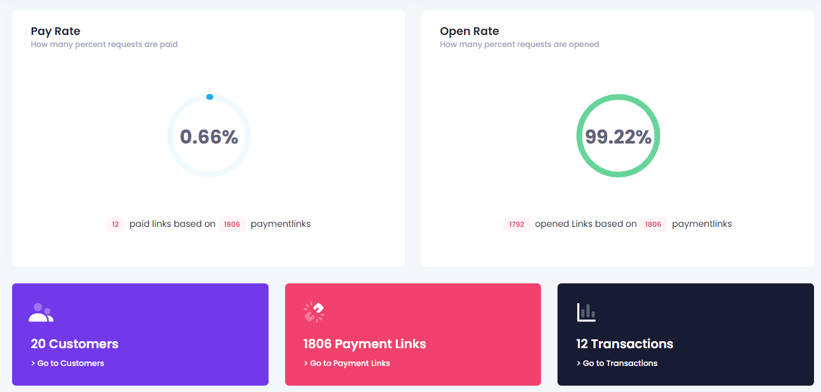
Task: Click the 99.22% open rate value
Action: pos(618,137)
